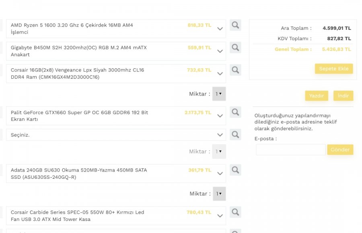
Task: Click the Sepete Ekle button
Action: [x=334, y=69]
